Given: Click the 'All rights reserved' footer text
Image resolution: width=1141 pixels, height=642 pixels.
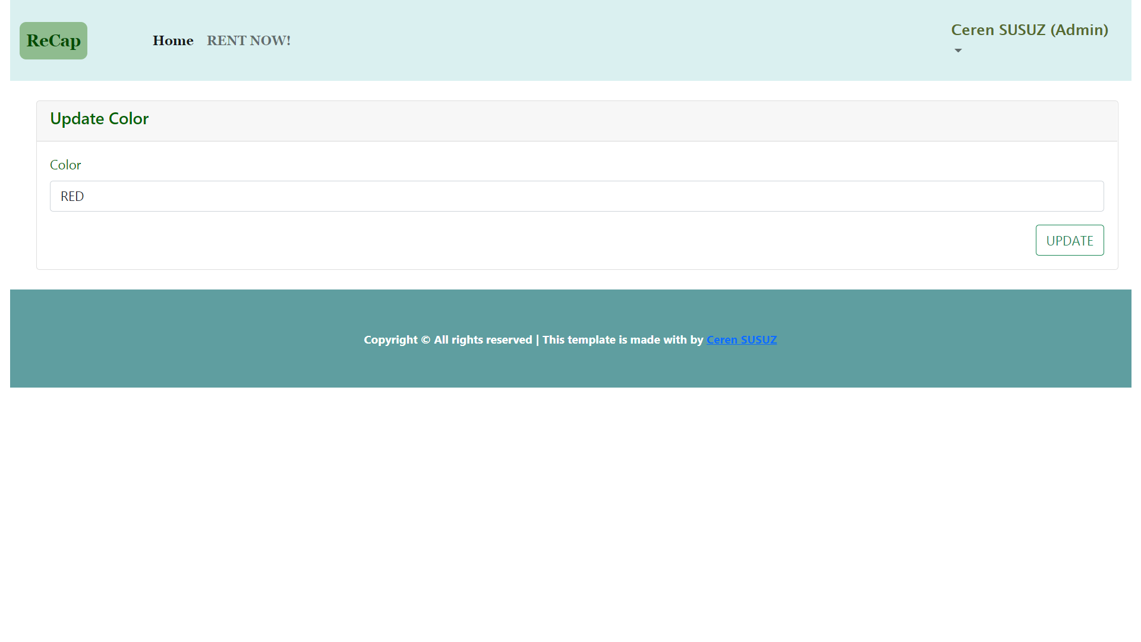Looking at the screenshot, I should (483, 339).
